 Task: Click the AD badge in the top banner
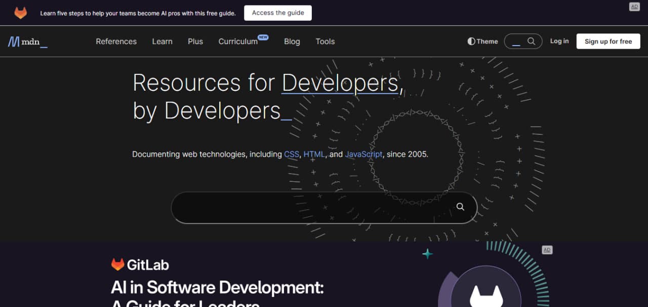coord(634,7)
